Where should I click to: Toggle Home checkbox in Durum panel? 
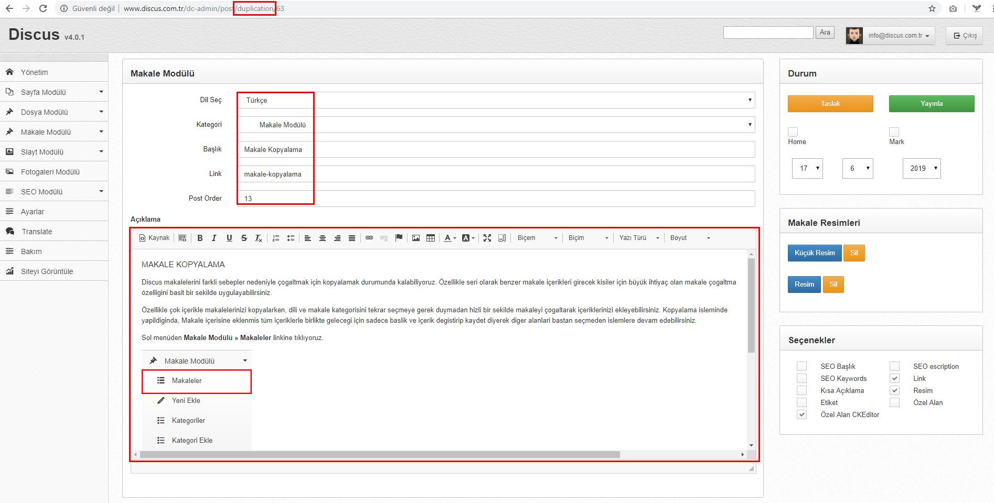793,132
